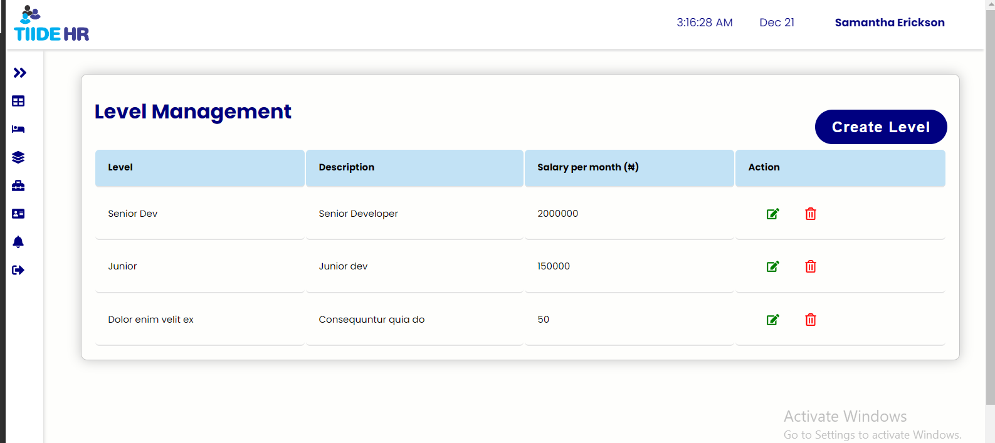Select the 50 salary cell
Screen dimensions: 995x443
[x=629, y=320]
